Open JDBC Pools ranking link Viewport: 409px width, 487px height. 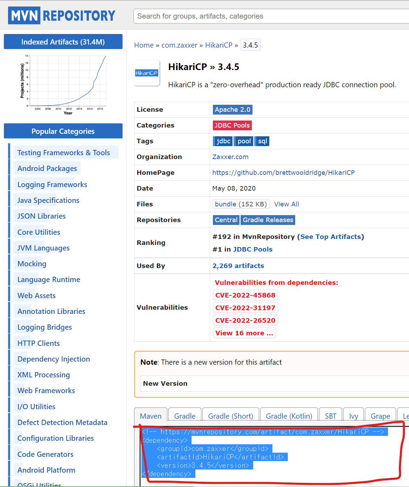pos(253,249)
